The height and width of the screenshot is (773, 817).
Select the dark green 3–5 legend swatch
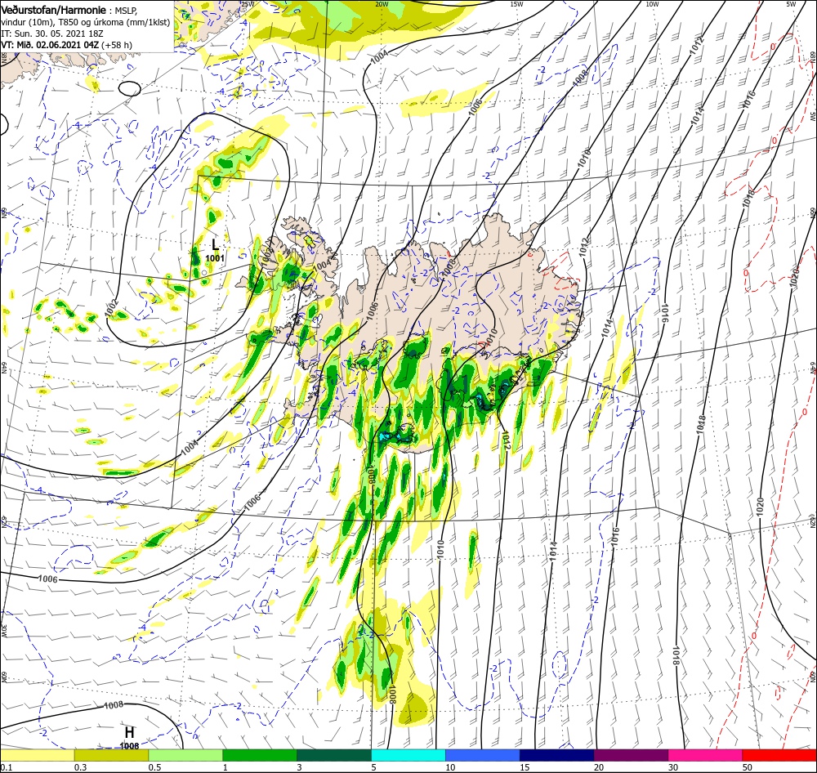coord(334,755)
